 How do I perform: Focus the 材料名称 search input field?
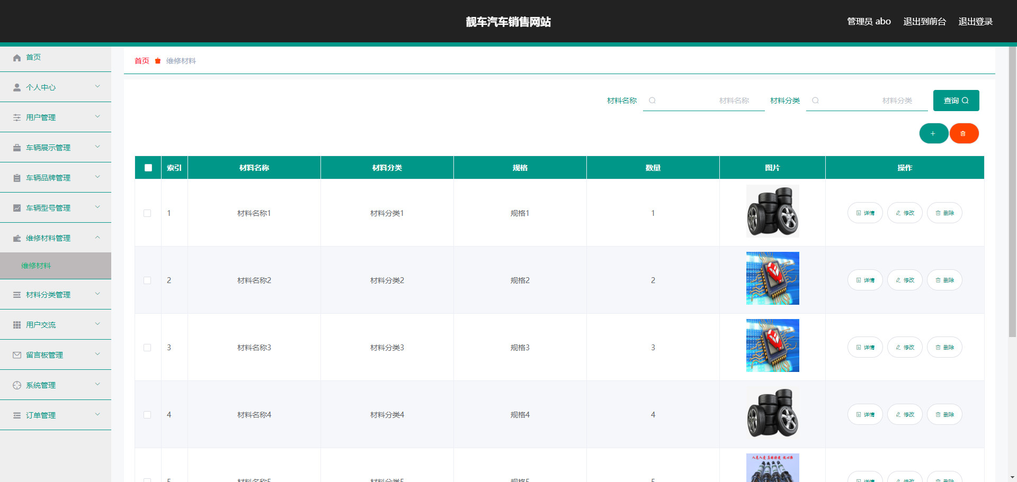[704, 101]
